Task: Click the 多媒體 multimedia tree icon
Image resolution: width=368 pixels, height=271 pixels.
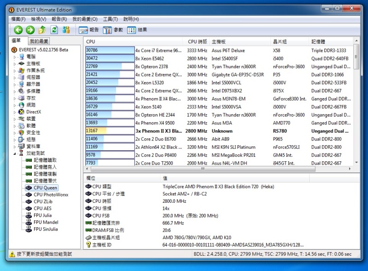Action: (x=21, y=91)
